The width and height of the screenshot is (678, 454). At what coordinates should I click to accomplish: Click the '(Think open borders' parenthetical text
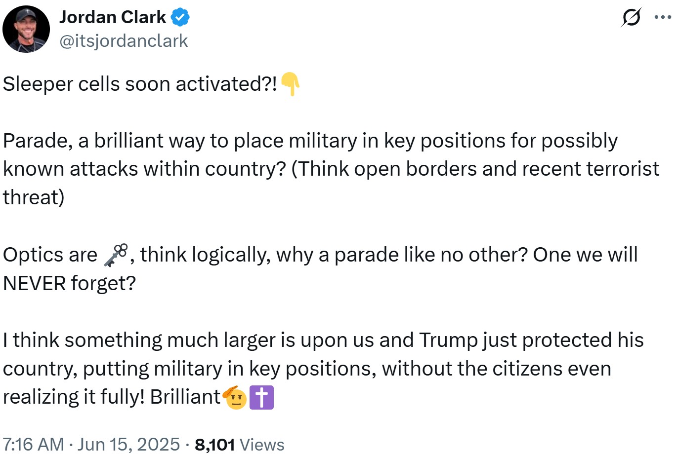pyautogui.click(x=384, y=169)
